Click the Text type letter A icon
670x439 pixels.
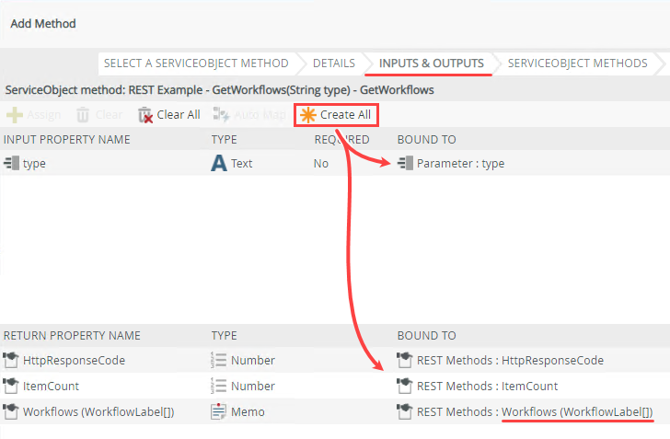click(219, 163)
